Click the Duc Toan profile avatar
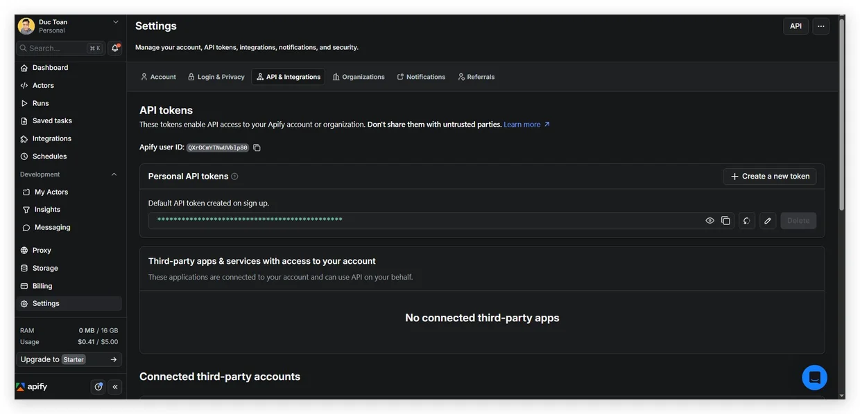The height and width of the screenshot is (414, 860). 26,26
